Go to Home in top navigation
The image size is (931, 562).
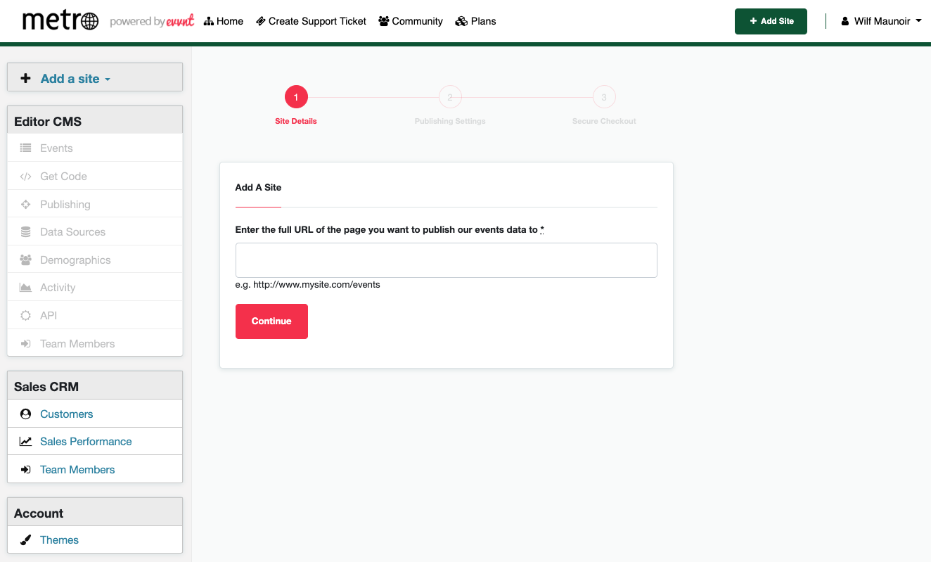[x=224, y=22]
